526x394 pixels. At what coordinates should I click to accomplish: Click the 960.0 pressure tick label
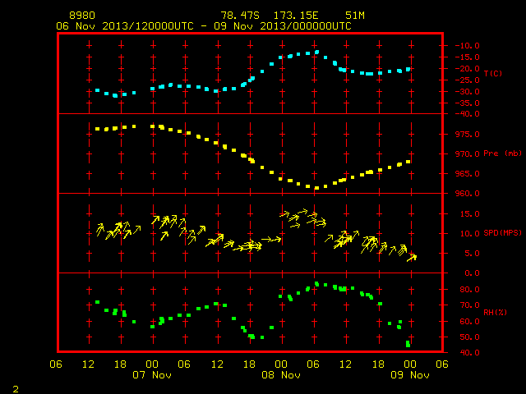coord(467,194)
